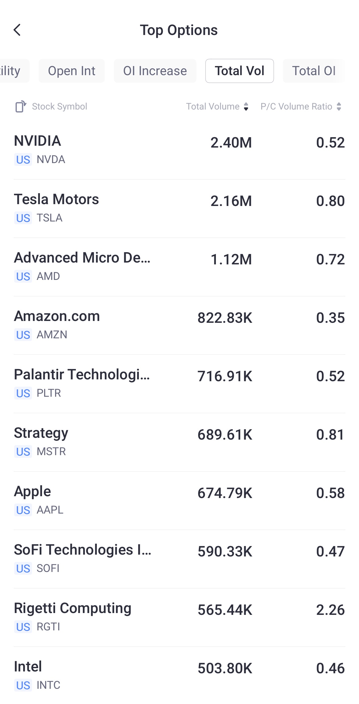View Strategy MSTR options
Viewport: 359px width, 704px height.
click(x=179, y=442)
